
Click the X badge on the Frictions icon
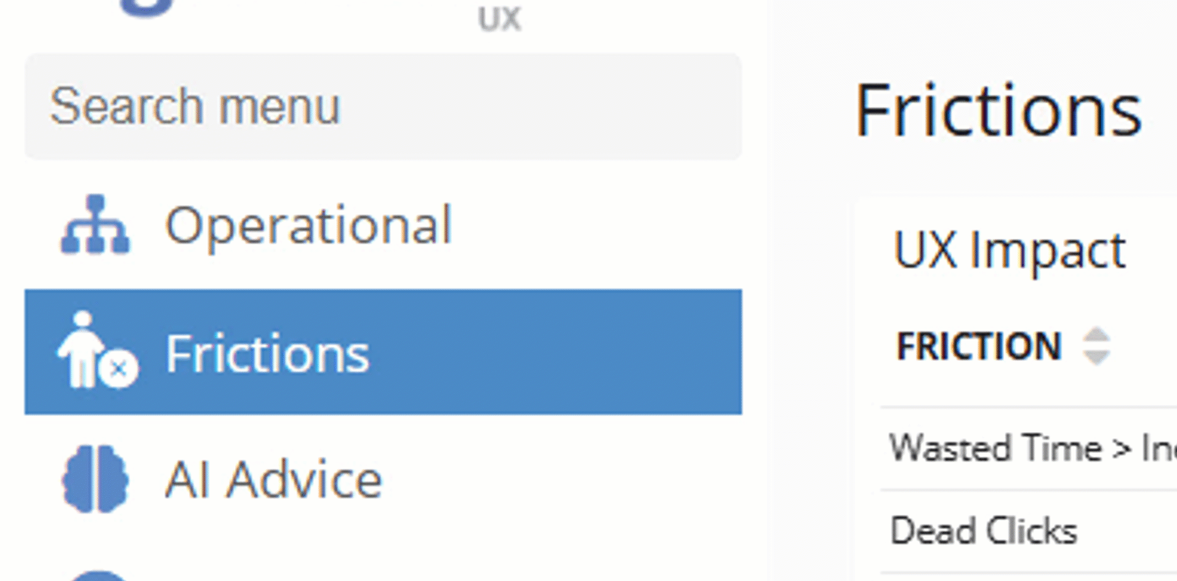pyautogui.click(x=119, y=369)
